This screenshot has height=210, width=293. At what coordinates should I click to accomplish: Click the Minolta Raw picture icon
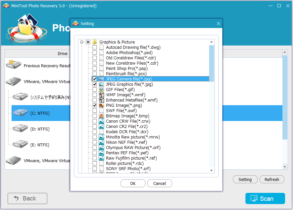[101, 137]
